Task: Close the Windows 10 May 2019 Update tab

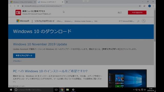Action: 35,2
